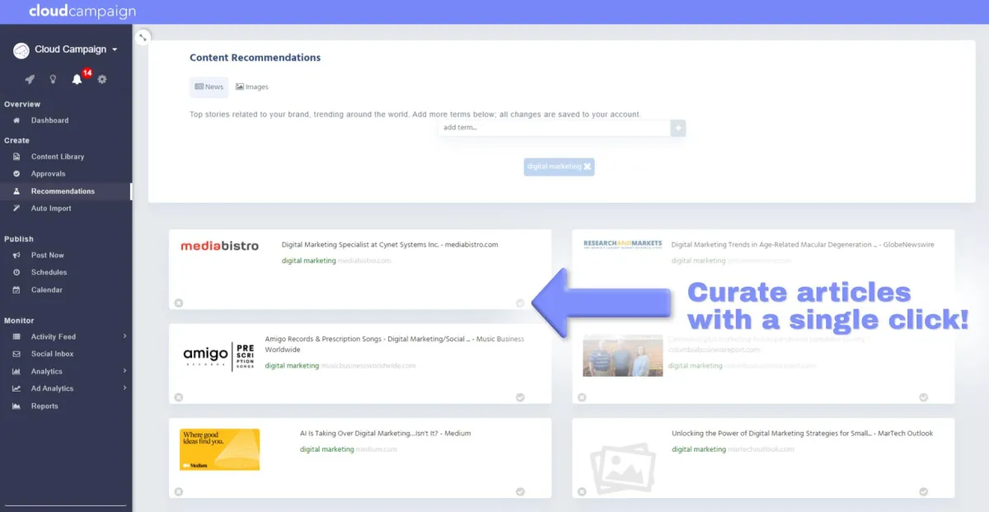Open the AI Is Taking Over article
This screenshot has height=512, width=989.
386,434
